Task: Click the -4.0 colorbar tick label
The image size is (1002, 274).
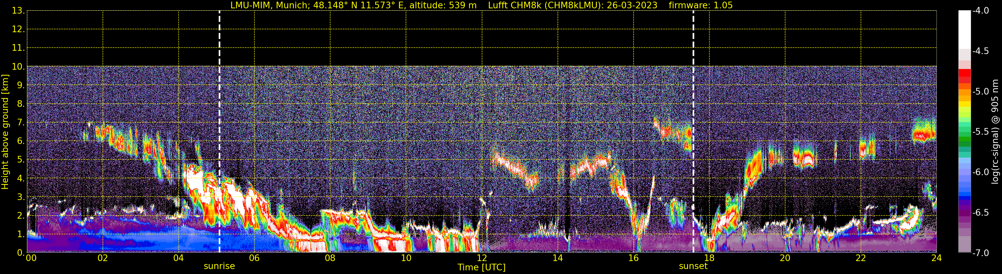Action: (x=980, y=11)
